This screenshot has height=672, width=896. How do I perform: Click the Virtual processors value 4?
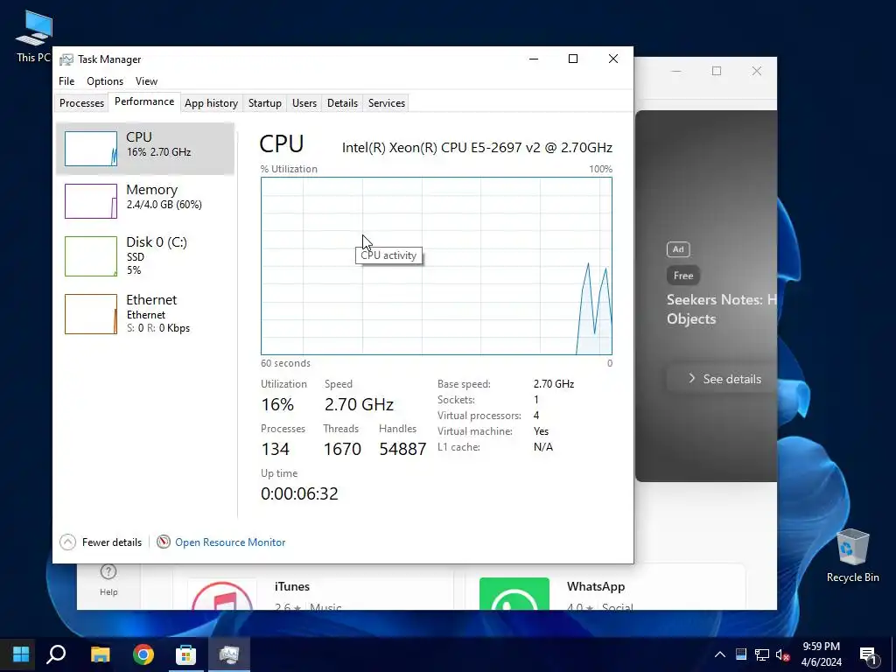pos(536,416)
